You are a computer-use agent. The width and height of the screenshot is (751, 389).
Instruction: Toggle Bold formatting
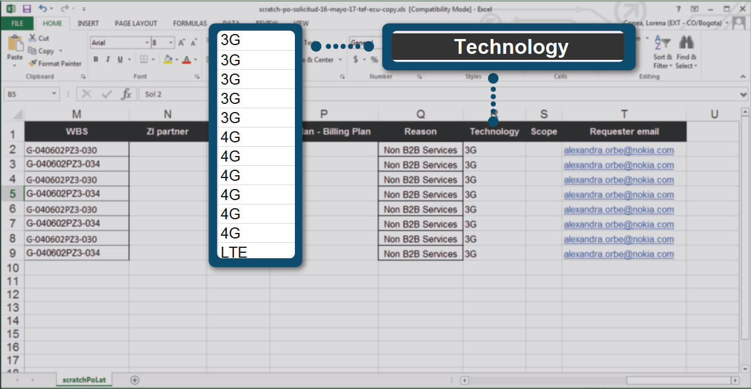coord(96,59)
